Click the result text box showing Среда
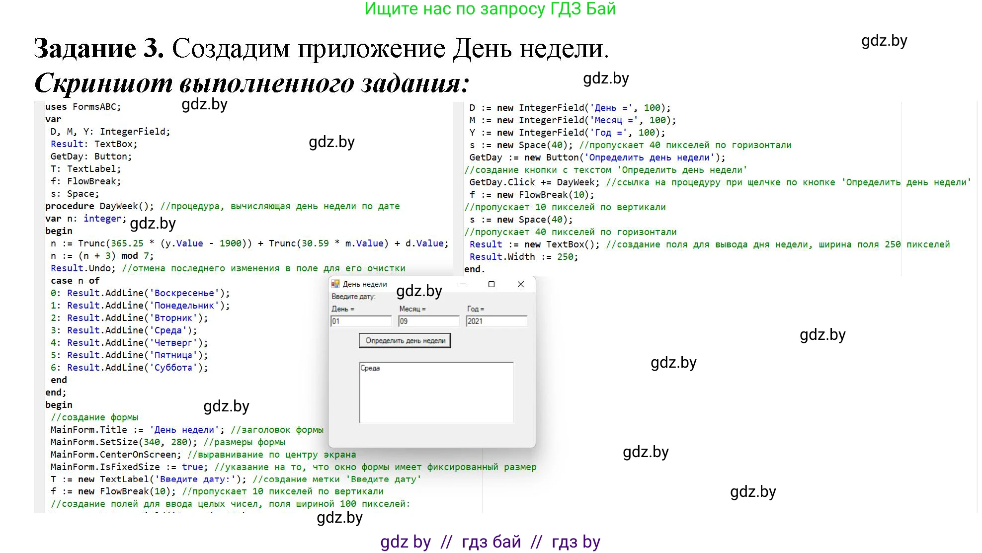This screenshot has height=553, width=982. [436, 393]
